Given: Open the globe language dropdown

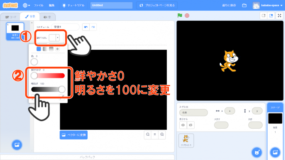Looking at the screenshot, I should [26, 5].
